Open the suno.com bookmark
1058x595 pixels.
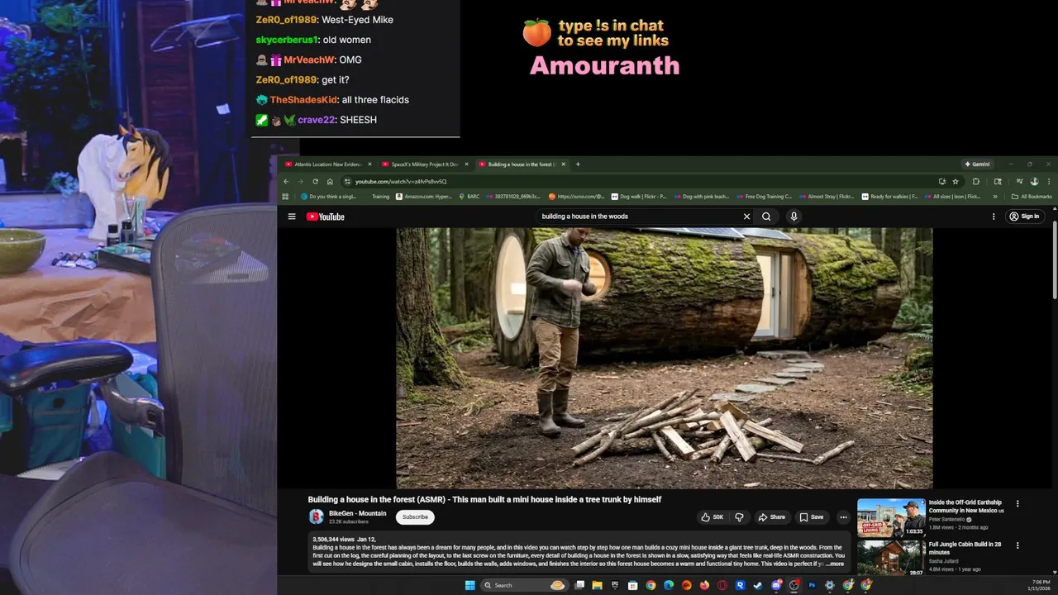tap(576, 197)
